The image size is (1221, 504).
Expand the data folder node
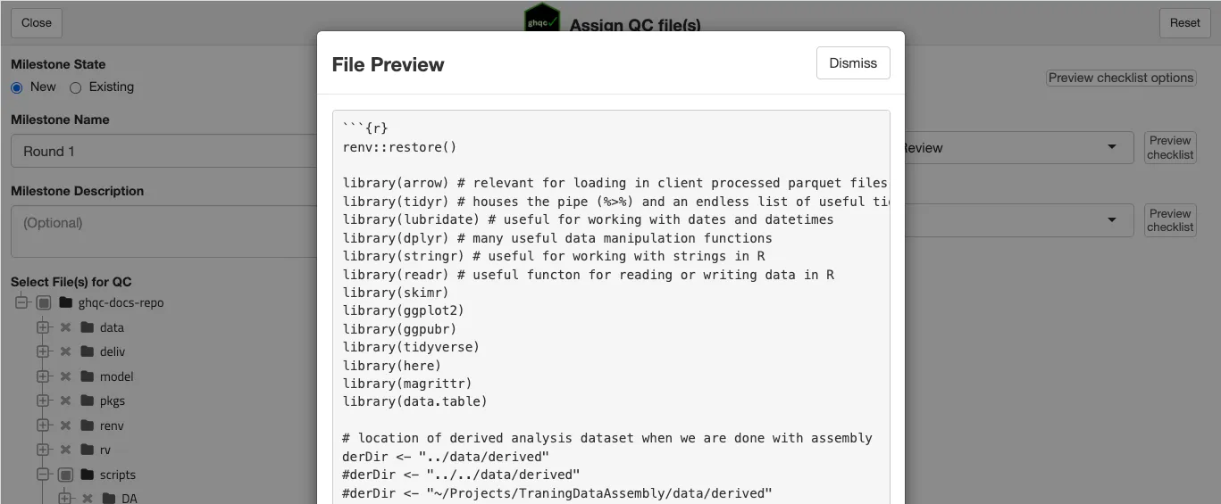(43, 327)
